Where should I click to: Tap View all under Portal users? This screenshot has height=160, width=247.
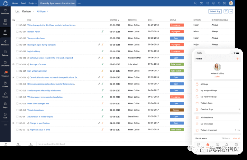tap(236, 138)
